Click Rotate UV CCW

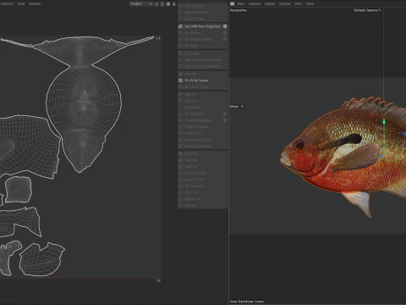(203, 173)
